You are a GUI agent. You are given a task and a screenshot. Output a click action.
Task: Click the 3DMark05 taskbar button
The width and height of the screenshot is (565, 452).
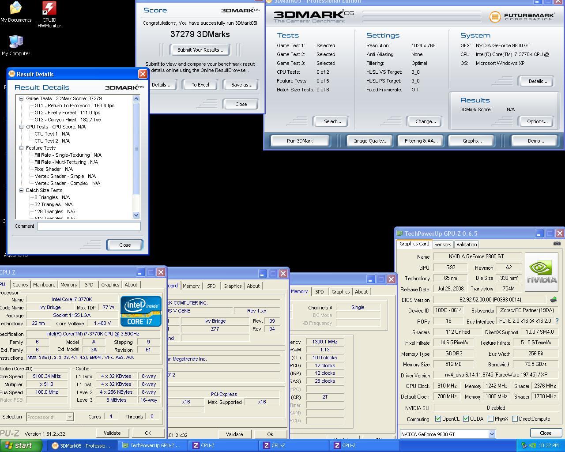(82, 445)
